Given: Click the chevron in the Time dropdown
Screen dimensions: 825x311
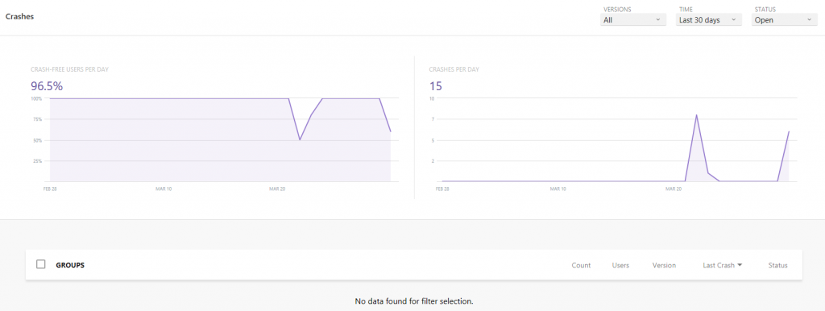Looking at the screenshot, I should click(733, 20).
